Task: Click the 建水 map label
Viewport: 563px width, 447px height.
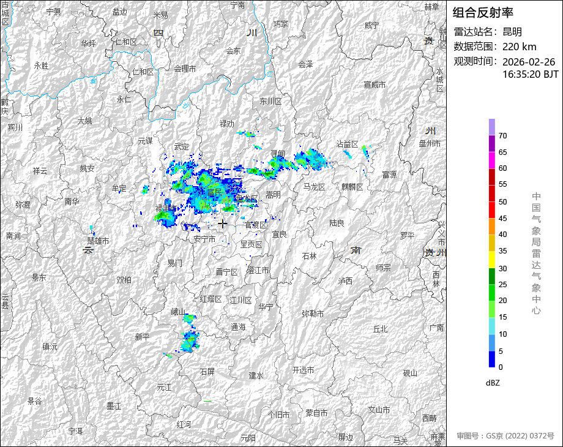Action: click(256, 375)
